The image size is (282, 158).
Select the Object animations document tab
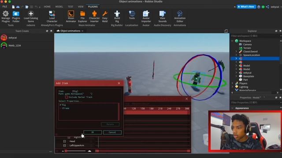70,31
